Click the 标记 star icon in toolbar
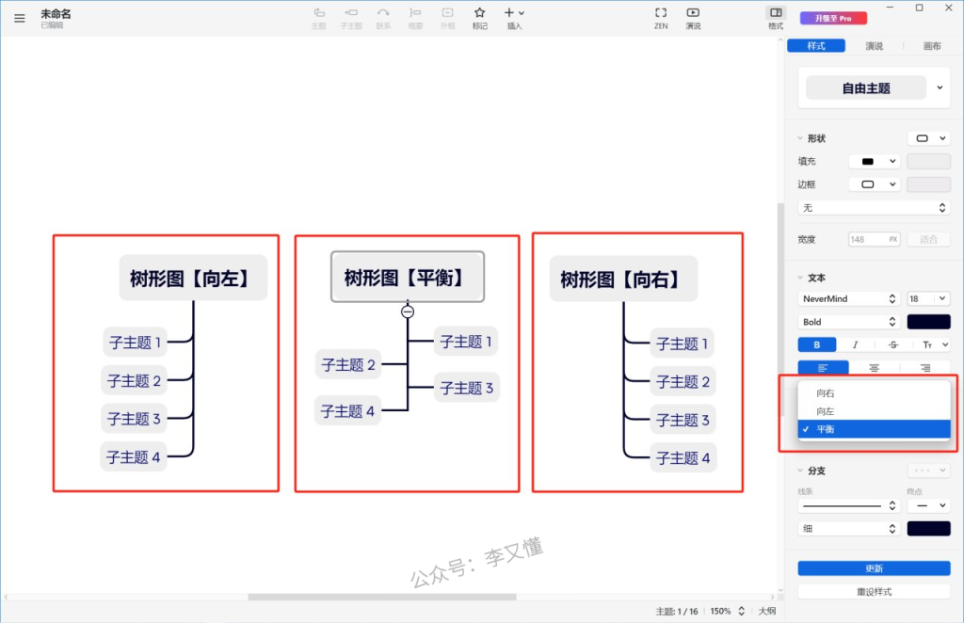 pyautogui.click(x=480, y=13)
